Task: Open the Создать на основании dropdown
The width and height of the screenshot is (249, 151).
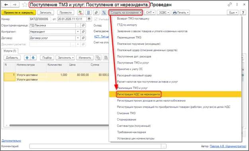Action: click(x=126, y=13)
